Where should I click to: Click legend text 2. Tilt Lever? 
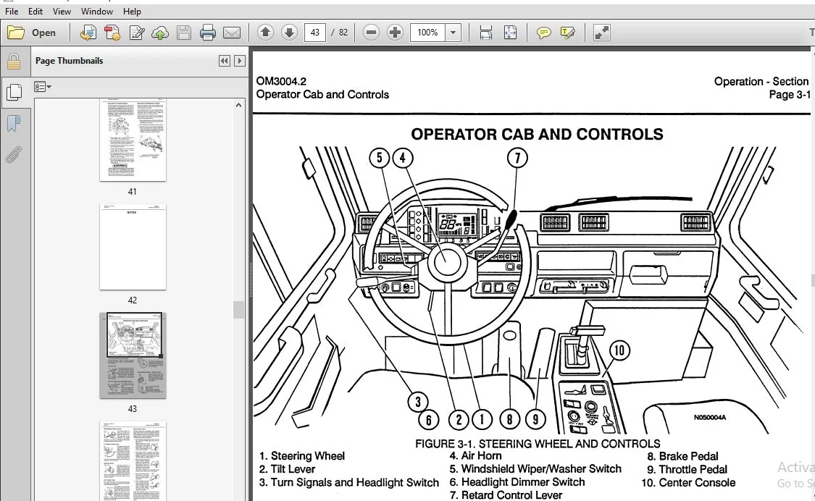pyautogui.click(x=287, y=468)
